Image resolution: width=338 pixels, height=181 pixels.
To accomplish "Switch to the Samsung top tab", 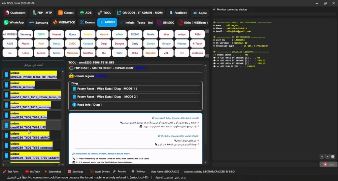I will [39, 22].
